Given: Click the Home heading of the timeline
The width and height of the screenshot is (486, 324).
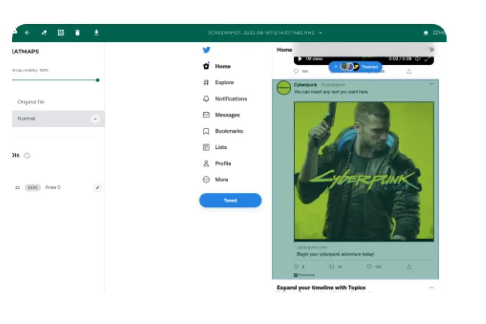Looking at the screenshot, I should (284, 49).
